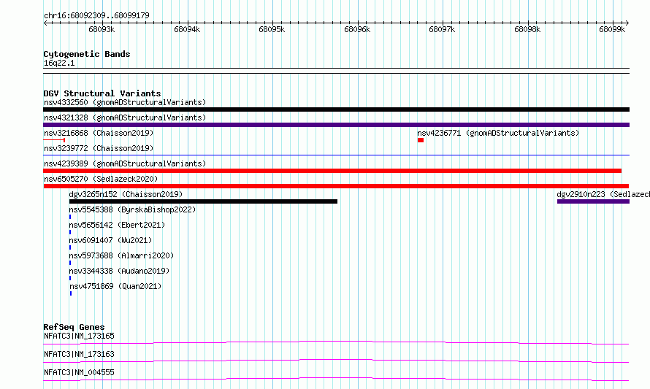Click the blue marker under nsv5656142
Viewport: 650px width, 389px height.
tap(70, 232)
